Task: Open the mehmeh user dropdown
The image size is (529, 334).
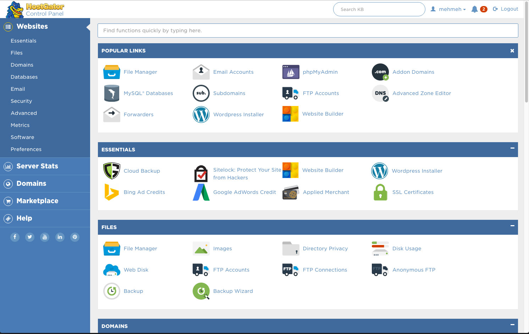Action: (x=448, y=9)
